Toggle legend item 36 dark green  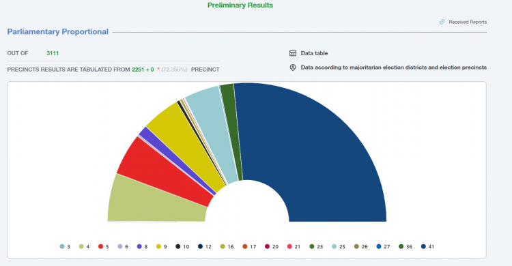(x=406, y=247)
